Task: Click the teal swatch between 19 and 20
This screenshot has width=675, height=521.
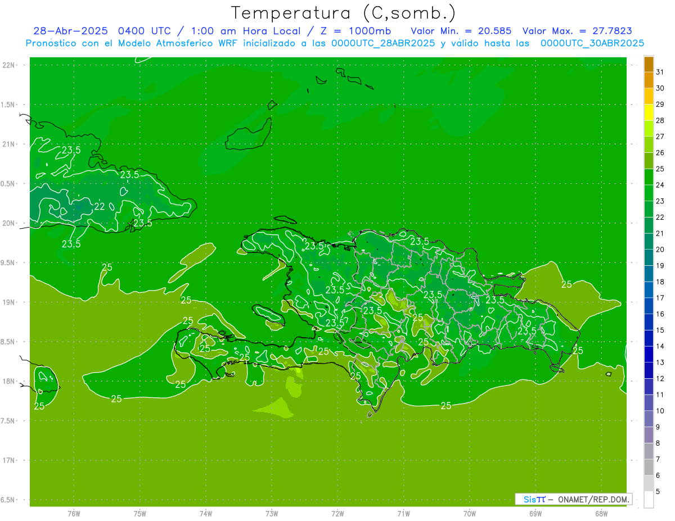Action: (649, 258)
